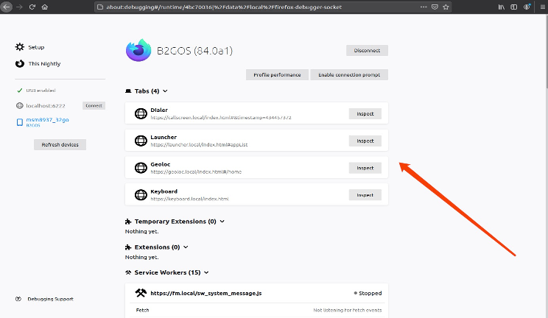The height and width of the screenshot is (318, 548).
Task: Click the globe icon beside Dialer
Action: pyautogui.click(x=141, y=113)
